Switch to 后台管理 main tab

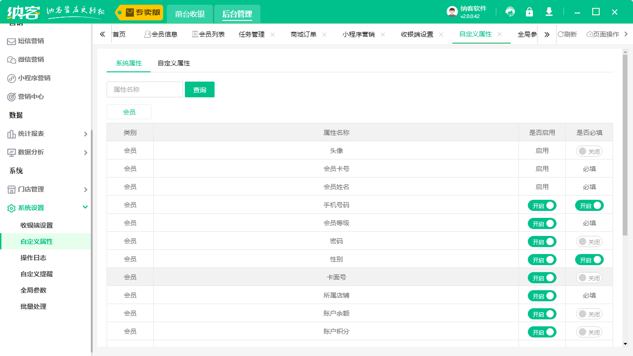[x=237, y=14]
